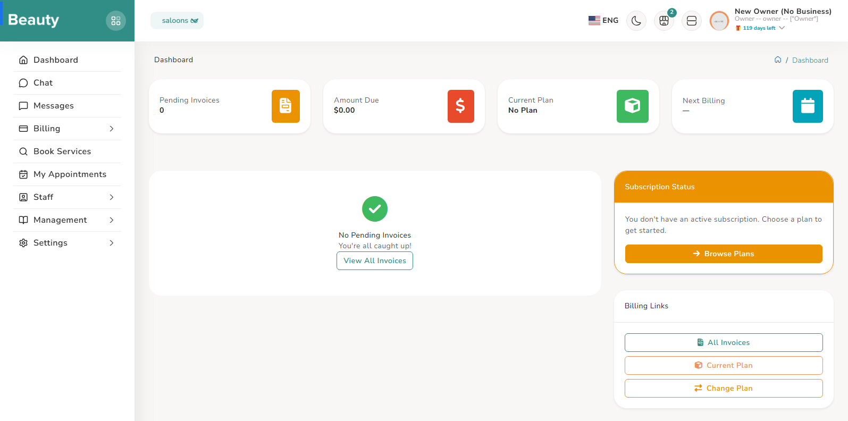
Task: Expand the Billing submenu chevron
Action: point(112,129)
